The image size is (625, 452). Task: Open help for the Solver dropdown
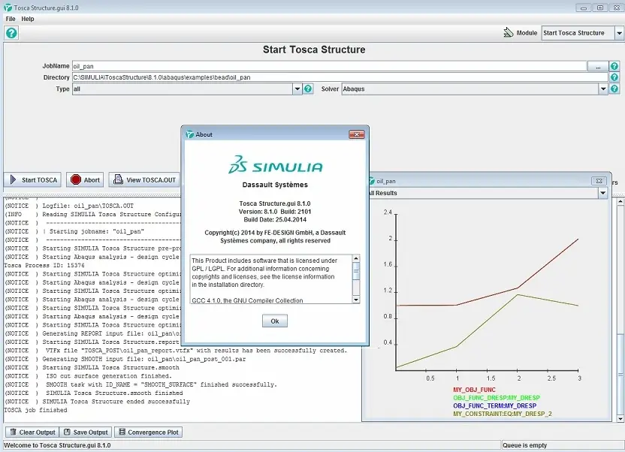pos(614,89)
